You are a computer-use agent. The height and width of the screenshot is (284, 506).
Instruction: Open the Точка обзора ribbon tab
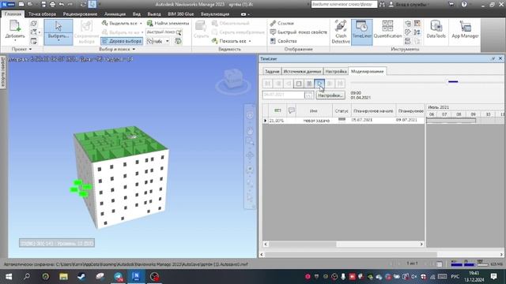42,14
